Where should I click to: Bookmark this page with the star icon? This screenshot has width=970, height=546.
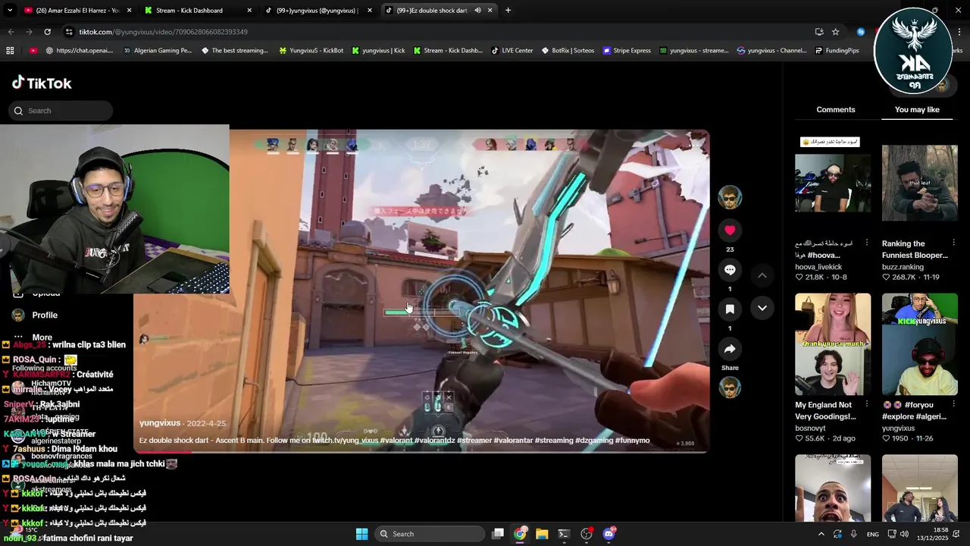pos(835,32)
